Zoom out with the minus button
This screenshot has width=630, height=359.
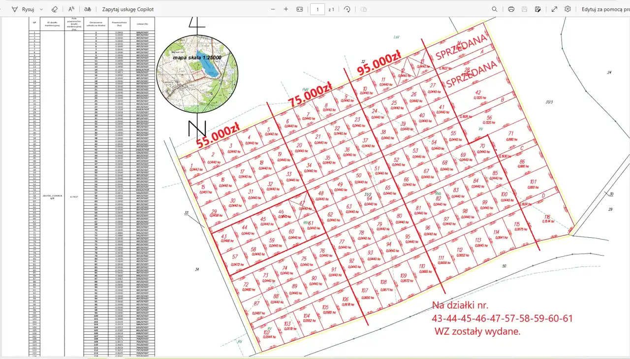point(273,9)
